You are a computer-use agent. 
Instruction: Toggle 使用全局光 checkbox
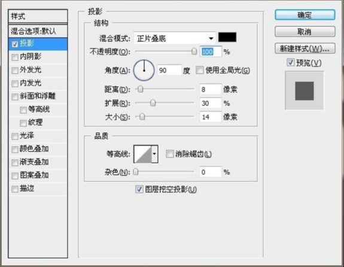pyautogui.click(x=199, y=70)
